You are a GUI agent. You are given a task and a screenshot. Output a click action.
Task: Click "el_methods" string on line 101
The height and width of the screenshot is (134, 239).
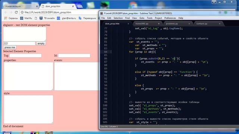pos(151,109)
